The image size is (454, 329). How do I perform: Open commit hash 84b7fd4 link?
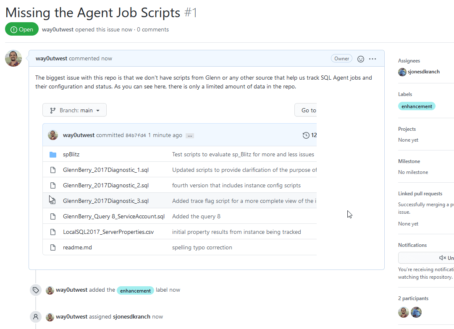click(136, 135)
